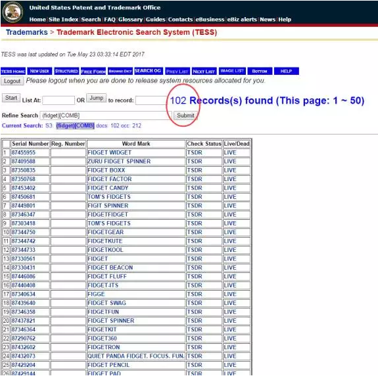
Task: Click the Prev List toolbar button
Action: (x=177, y=72)
